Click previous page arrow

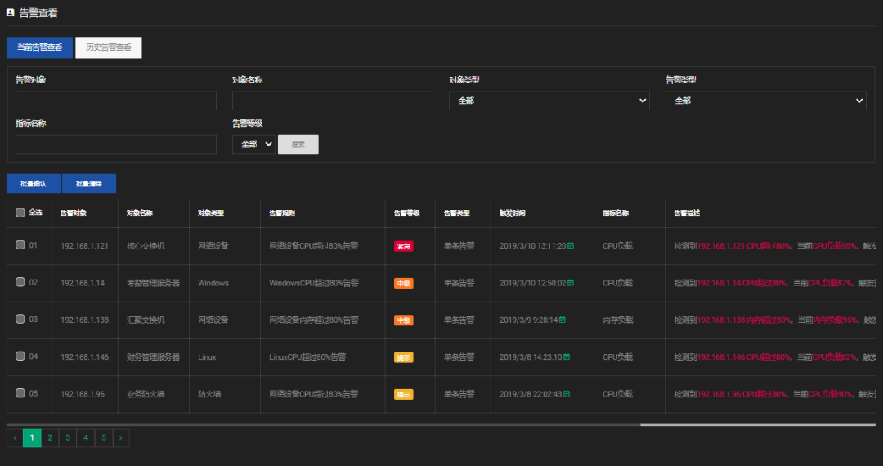point(15,438)
